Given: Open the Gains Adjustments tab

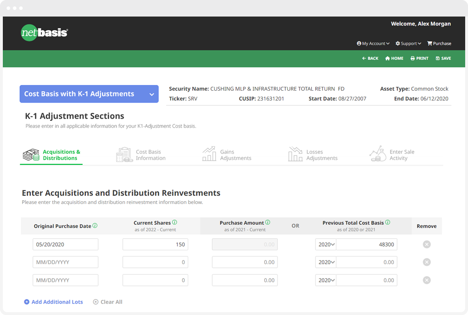Looking at the screenshot, I should point(227,155).
